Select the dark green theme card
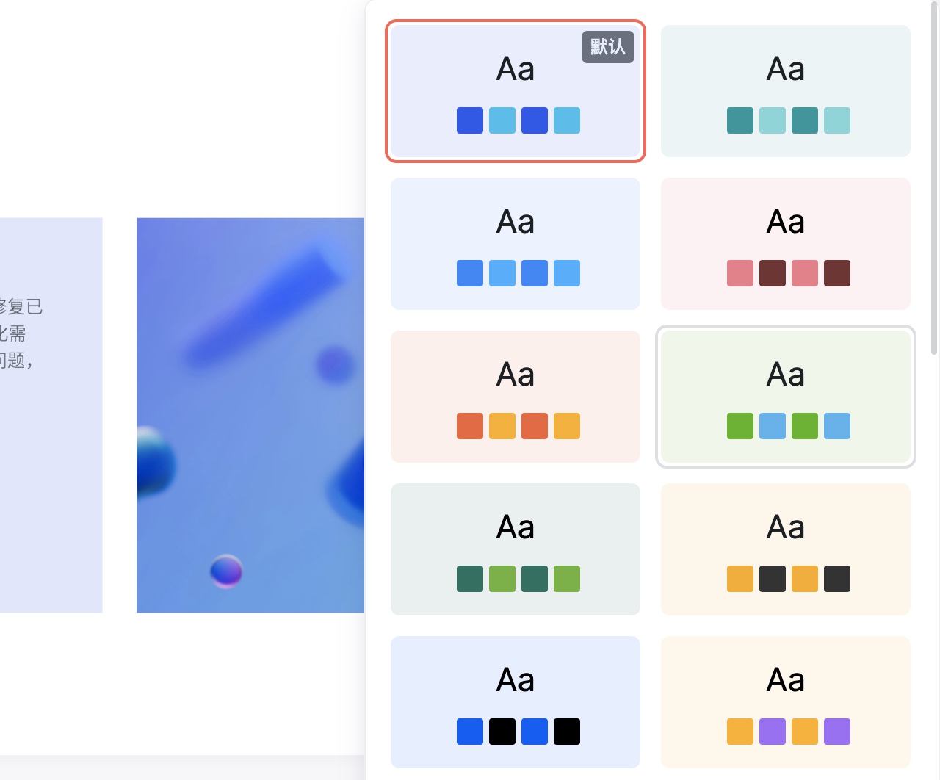This screenshot has height=780, width=940. (515, 549)
